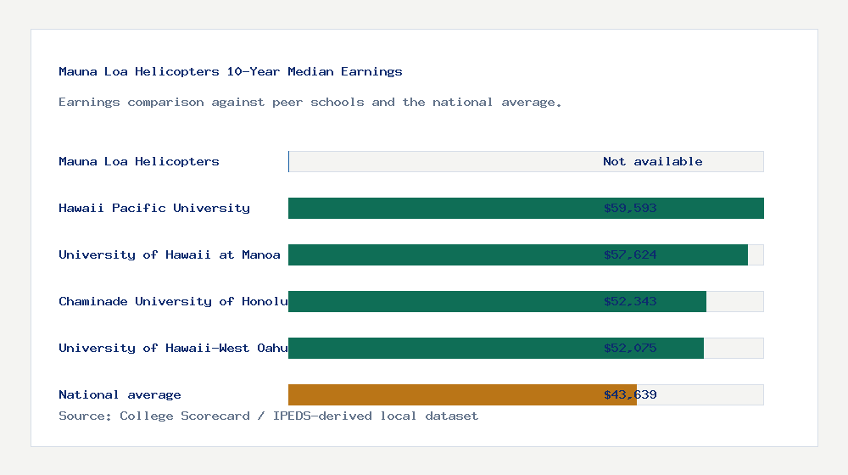Click the $43,639 bar value
This screenshot has width=848, height=475.
[x=630, y=394]
